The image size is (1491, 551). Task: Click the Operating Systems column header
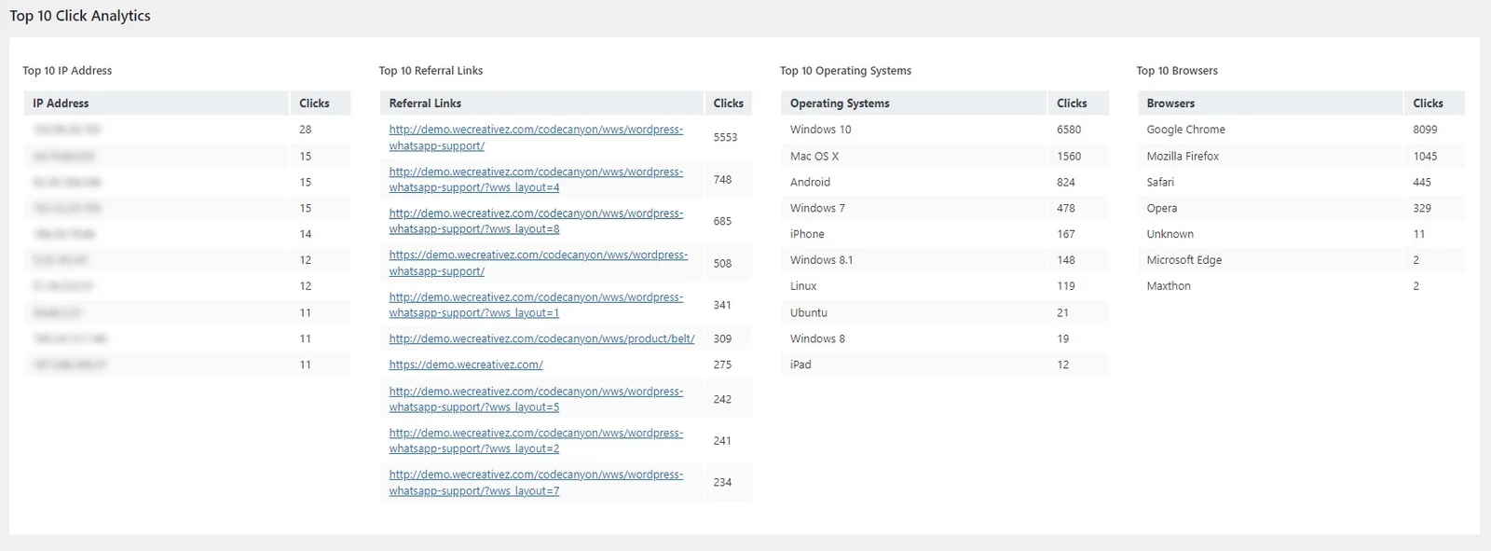coord(840,103)
